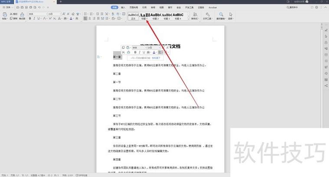The image size is (329, 177).
Task: Toggle Italic in the ribbon
Action: pyautogui.click(x=34, y=19)
